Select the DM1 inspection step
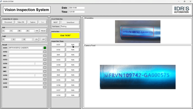The image size is (193, 109). coord(58,55)
